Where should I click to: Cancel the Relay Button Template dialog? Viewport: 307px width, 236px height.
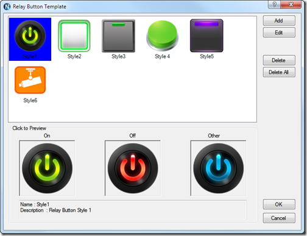[279, 218]
